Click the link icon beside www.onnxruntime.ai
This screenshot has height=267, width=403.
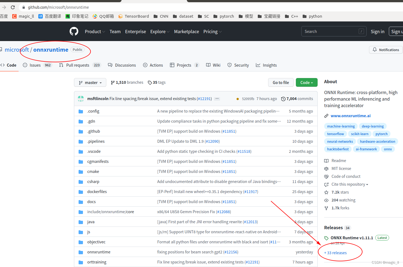coord(326,116)
